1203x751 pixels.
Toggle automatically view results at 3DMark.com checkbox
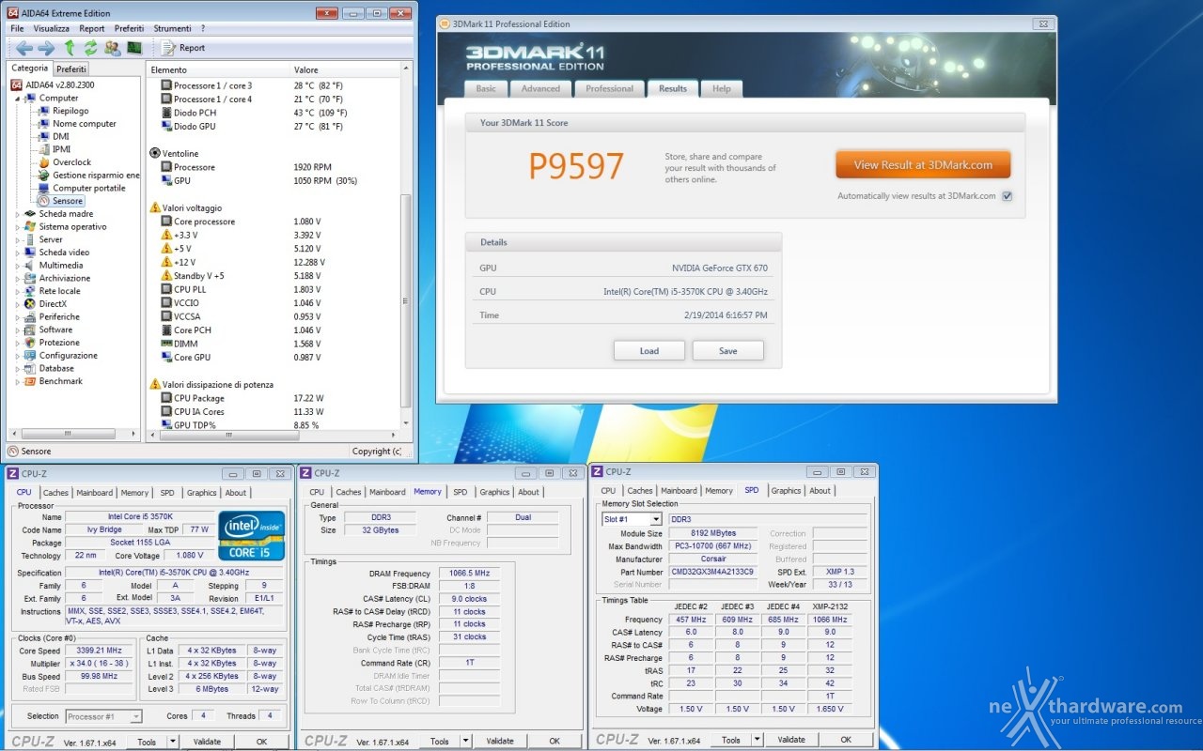(1007, 196)
